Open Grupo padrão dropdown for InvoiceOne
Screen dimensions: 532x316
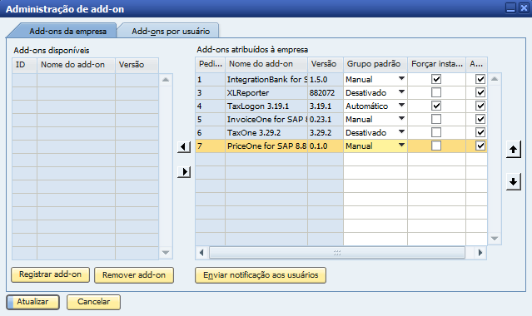[401, 118]
